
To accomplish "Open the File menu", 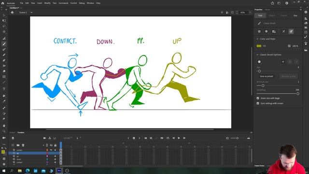I will coord(21,3).
